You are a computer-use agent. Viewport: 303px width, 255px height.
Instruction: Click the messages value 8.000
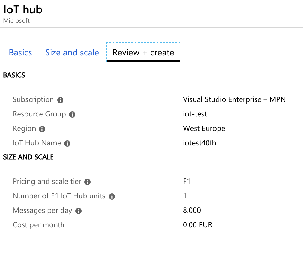192,210
